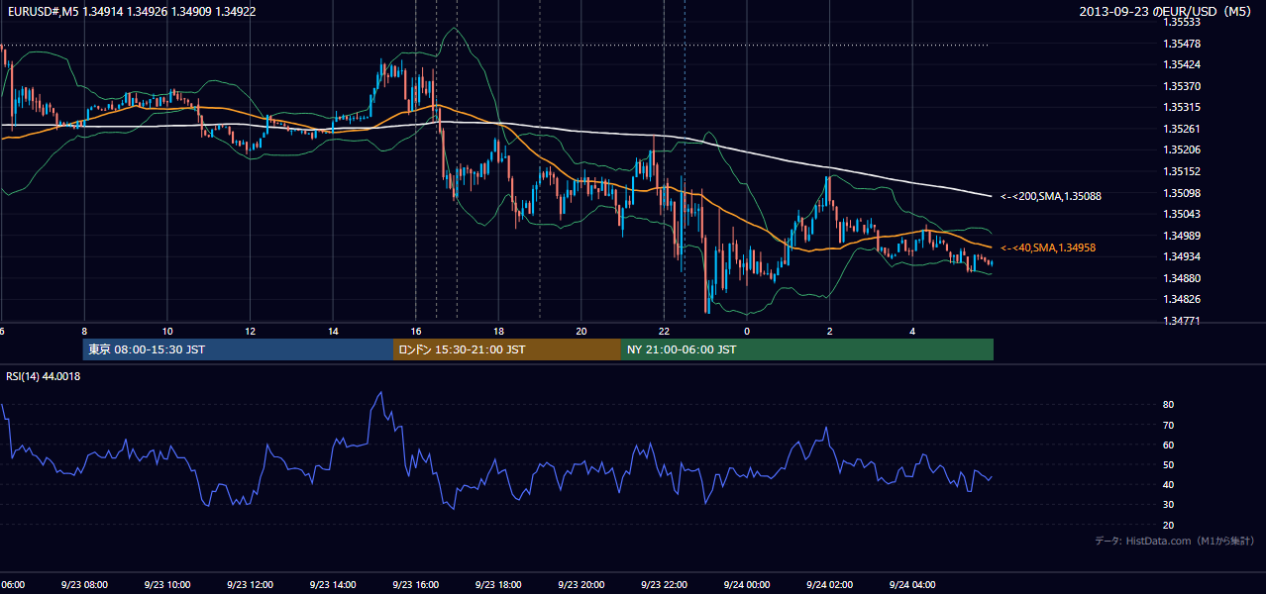Click the bottom time label 9/23 16:00
This screenshot has height=594, width=1266.
[415, 585]
